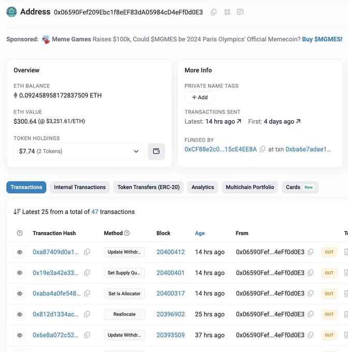Copy the funder address 0xCF88e2c0...15cE4EE8A
The height and width of the screenshot is (352, 348).
point(262,149)
